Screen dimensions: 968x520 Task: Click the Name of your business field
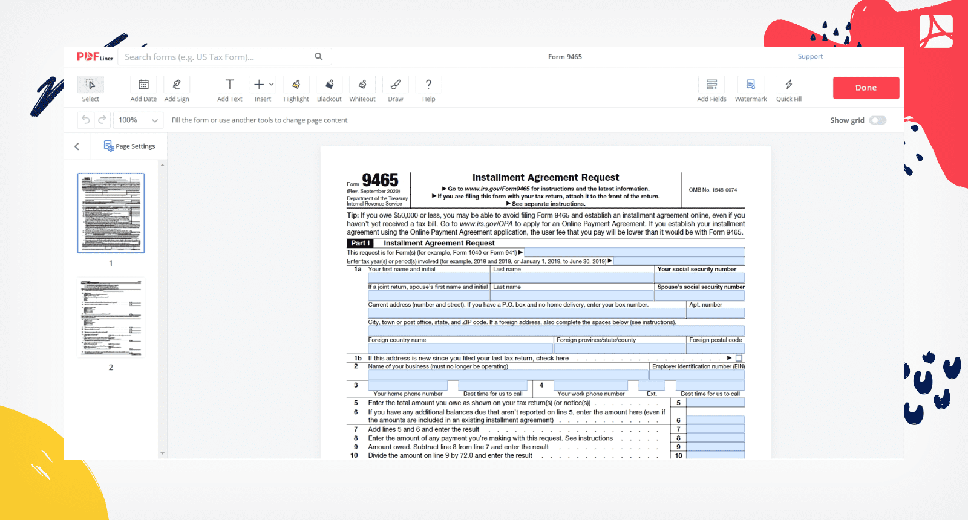coord(508,375)
